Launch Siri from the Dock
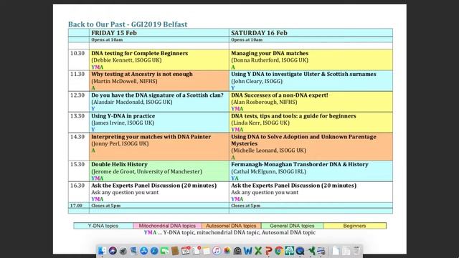 (113, 251)
